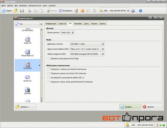Click the grayed flame burn toolbar icon
This screenshot has height=128, width=167.
94,11
